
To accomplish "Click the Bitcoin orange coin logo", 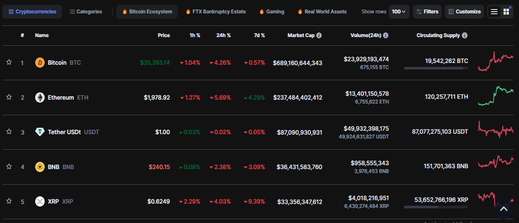I will (40, 63).
